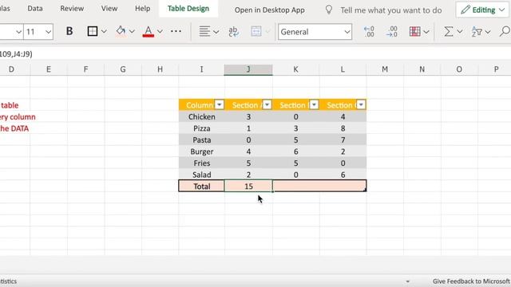511x287 pixels.
Task: Select Burger row Section B value 6
Action: pyautogui.click(x=295, y=151)
